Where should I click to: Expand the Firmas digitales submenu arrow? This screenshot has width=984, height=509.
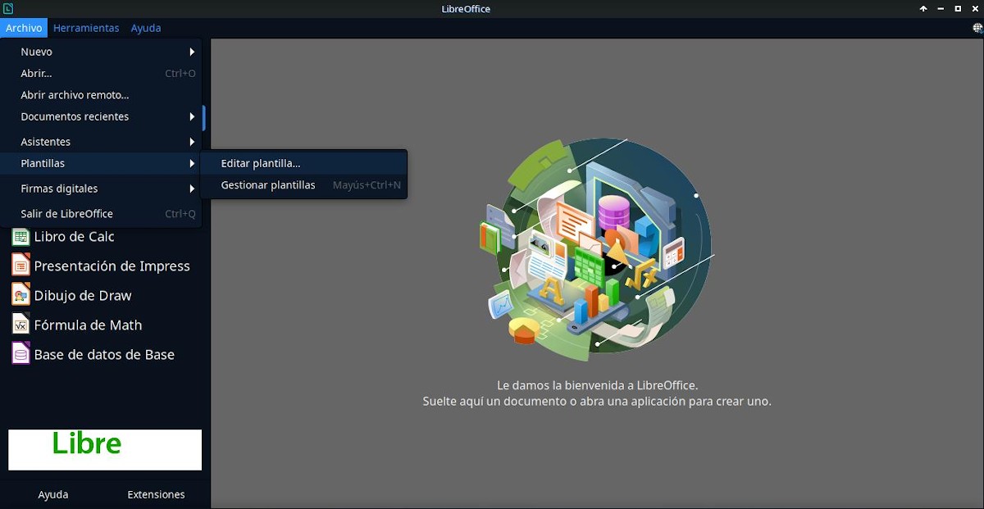[192, 189]
